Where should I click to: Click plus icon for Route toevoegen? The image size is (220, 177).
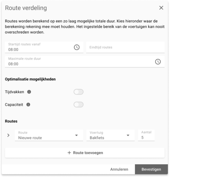(x=69, y=152)
